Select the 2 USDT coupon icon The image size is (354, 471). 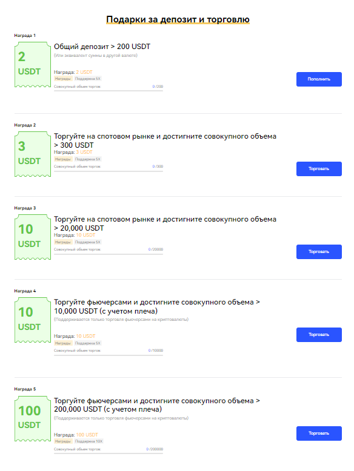tap(33, 65)
